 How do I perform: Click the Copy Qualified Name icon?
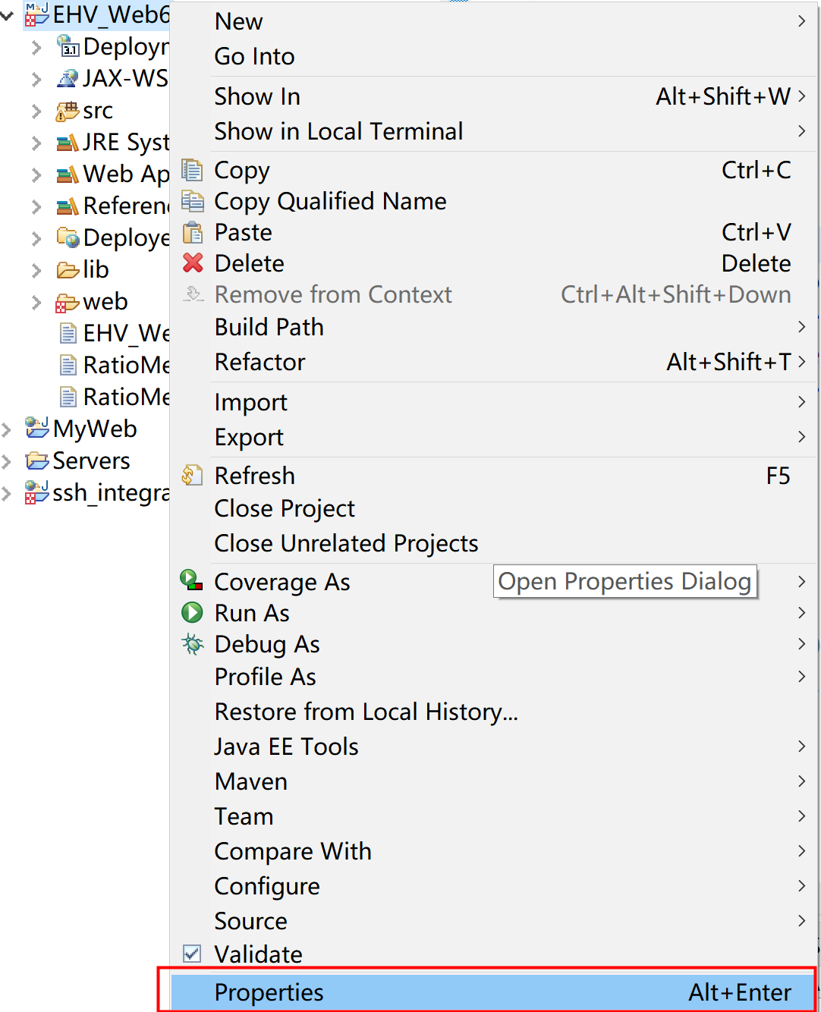(193, 201)
